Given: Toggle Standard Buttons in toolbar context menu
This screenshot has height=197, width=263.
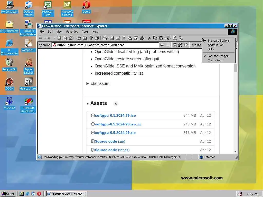Looking at the screenshot, I should click(219, 41).
